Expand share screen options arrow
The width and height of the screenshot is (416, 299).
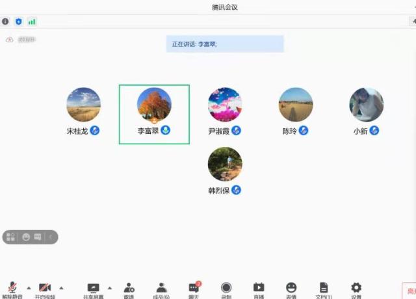(x=109, y=287)
